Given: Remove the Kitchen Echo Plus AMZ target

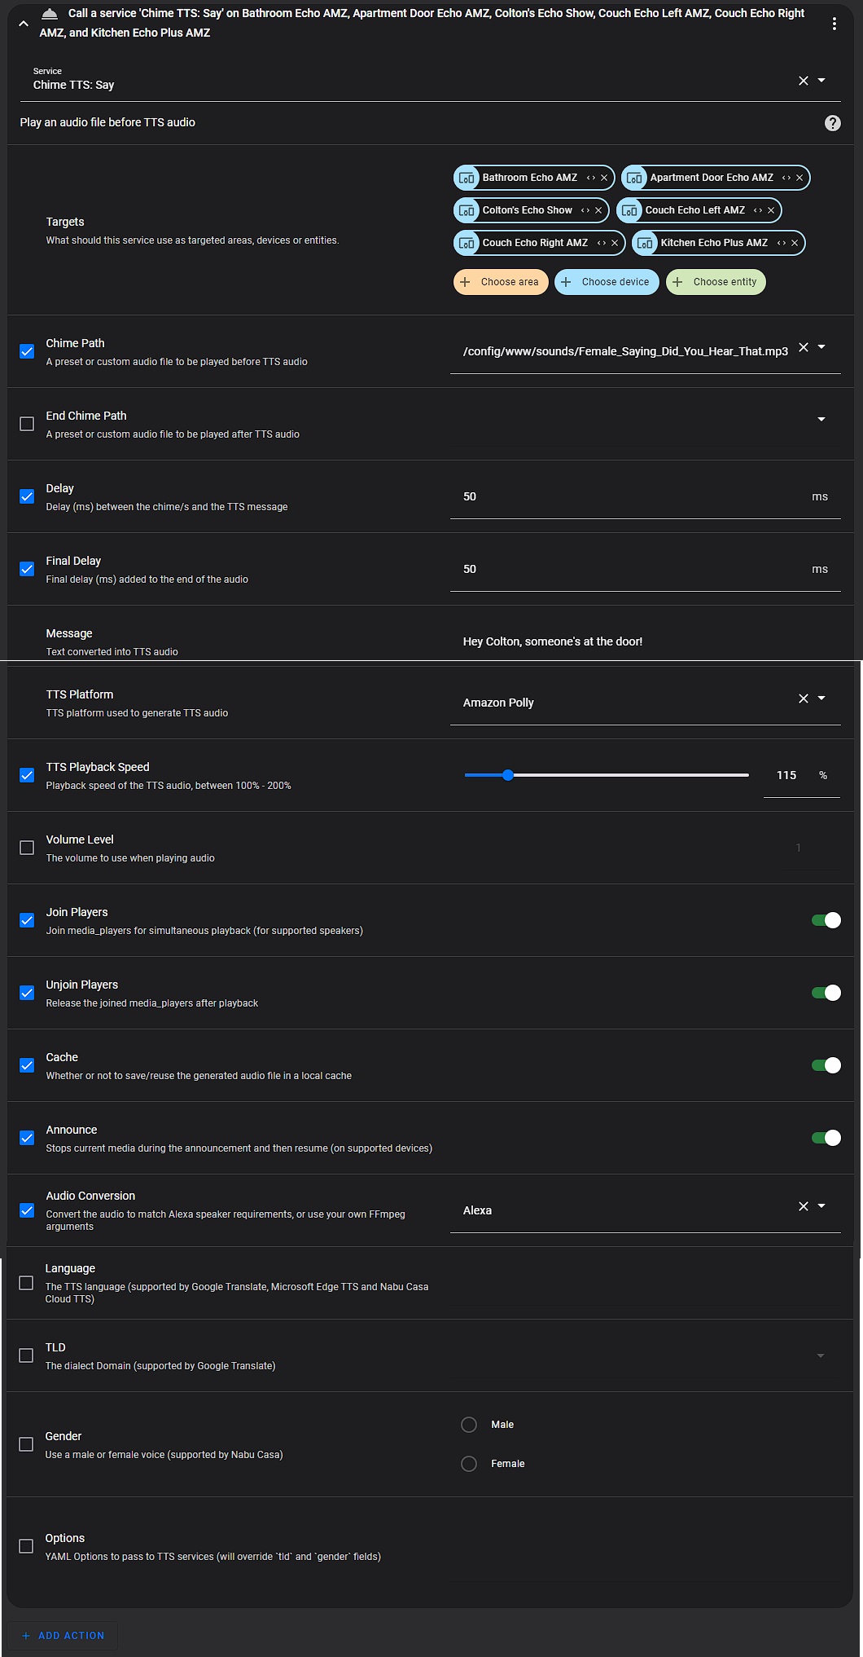Looking at the screenshot, I should (795, 243).
